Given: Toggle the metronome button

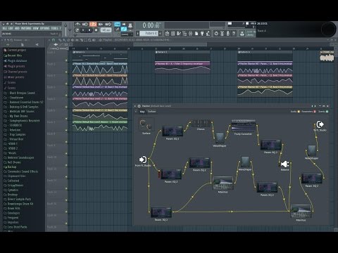Looking at the screenshot, I should pyautogui.click(x=77, y=24).
